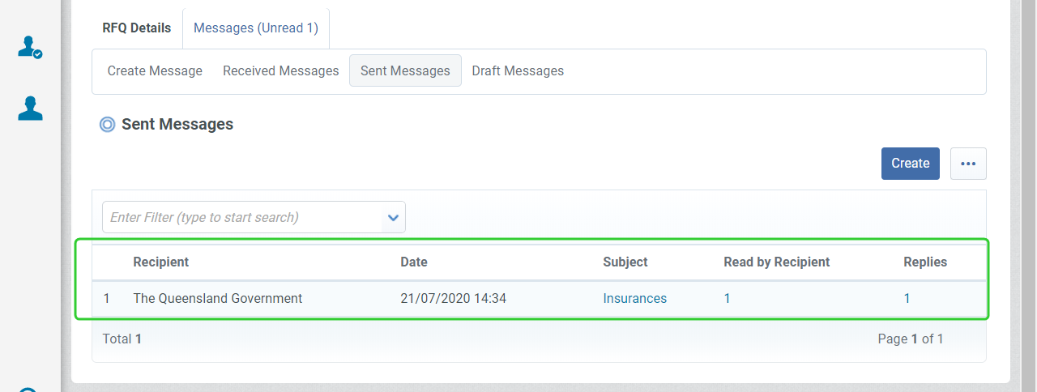Select the Sent Messages sub-tab
Viewport: 1037px width, 392px height.
405,71
